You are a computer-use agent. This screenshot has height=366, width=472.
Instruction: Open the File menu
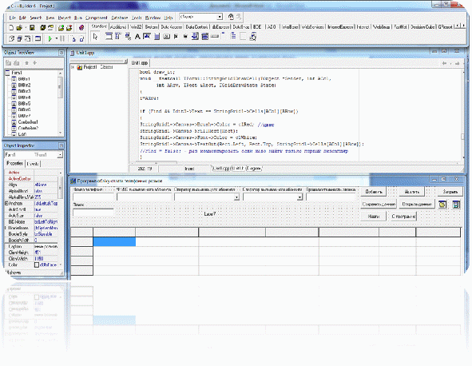(x=12, y=18)
